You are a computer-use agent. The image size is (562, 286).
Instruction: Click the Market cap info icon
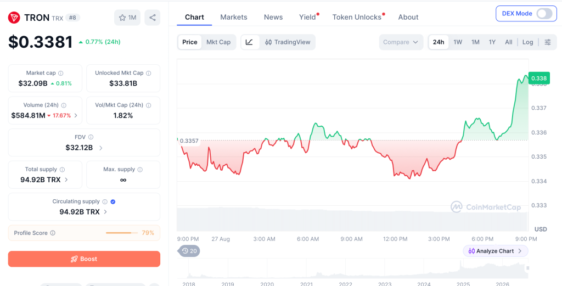(60, 73)
